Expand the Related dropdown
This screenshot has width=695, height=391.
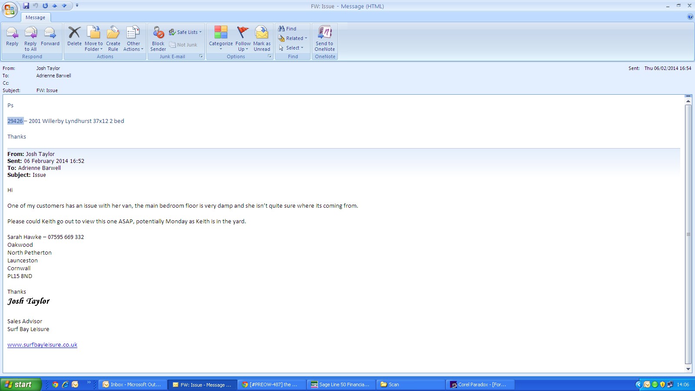[x=292, y=38]
